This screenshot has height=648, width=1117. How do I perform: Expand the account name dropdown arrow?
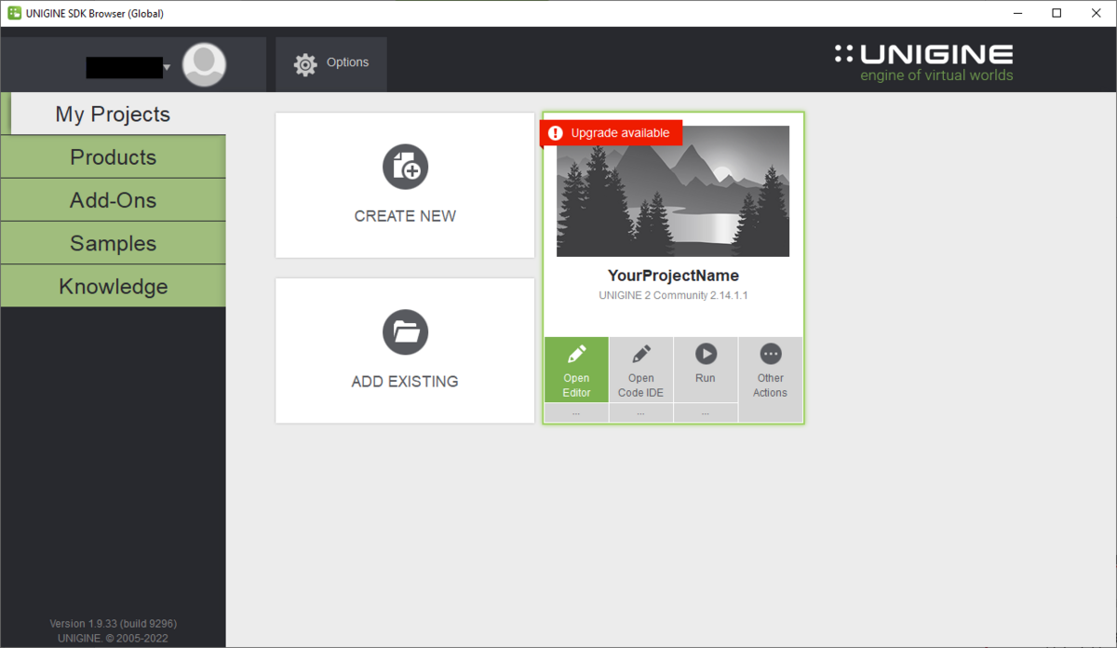tap(167, 68)
